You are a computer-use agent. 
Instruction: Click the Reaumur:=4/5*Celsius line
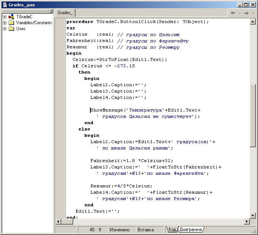(121, 186)
